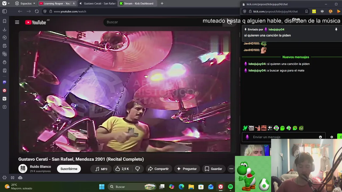Like the video with 2,9 K likes
The height and width of the screenshot is (192, 342).
point(122,169)
